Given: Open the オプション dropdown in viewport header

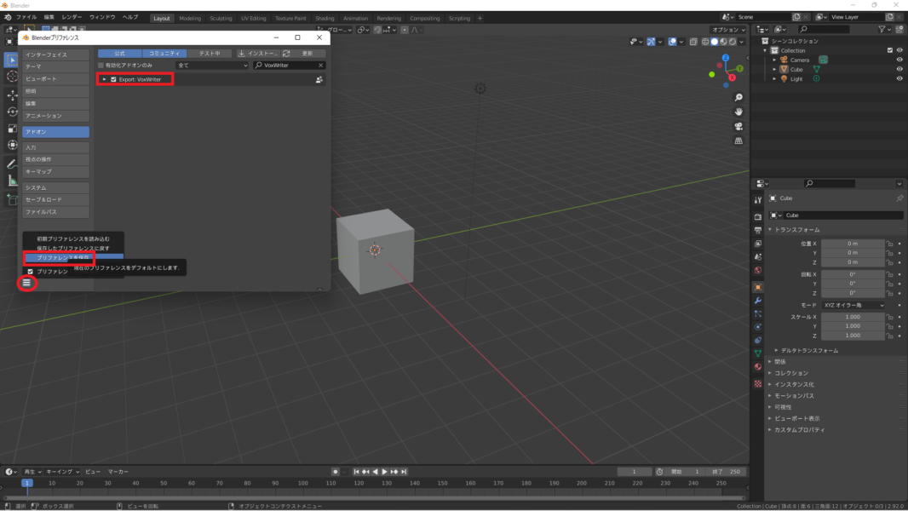Looking at the screenshot, I should click(728, 30).
